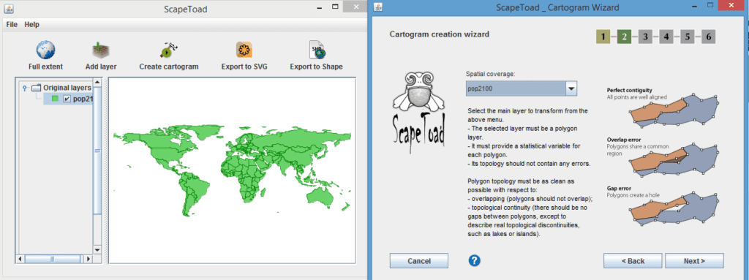Open the Spatial coverage dropdown arrow

coord(571,88)
